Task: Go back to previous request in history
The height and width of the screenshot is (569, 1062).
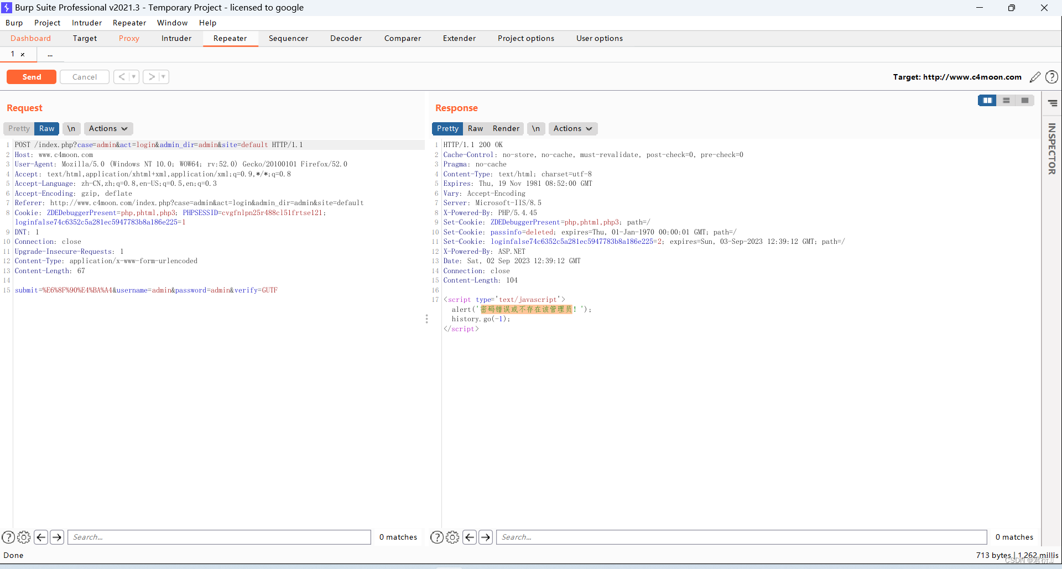Action: [122, 77]
